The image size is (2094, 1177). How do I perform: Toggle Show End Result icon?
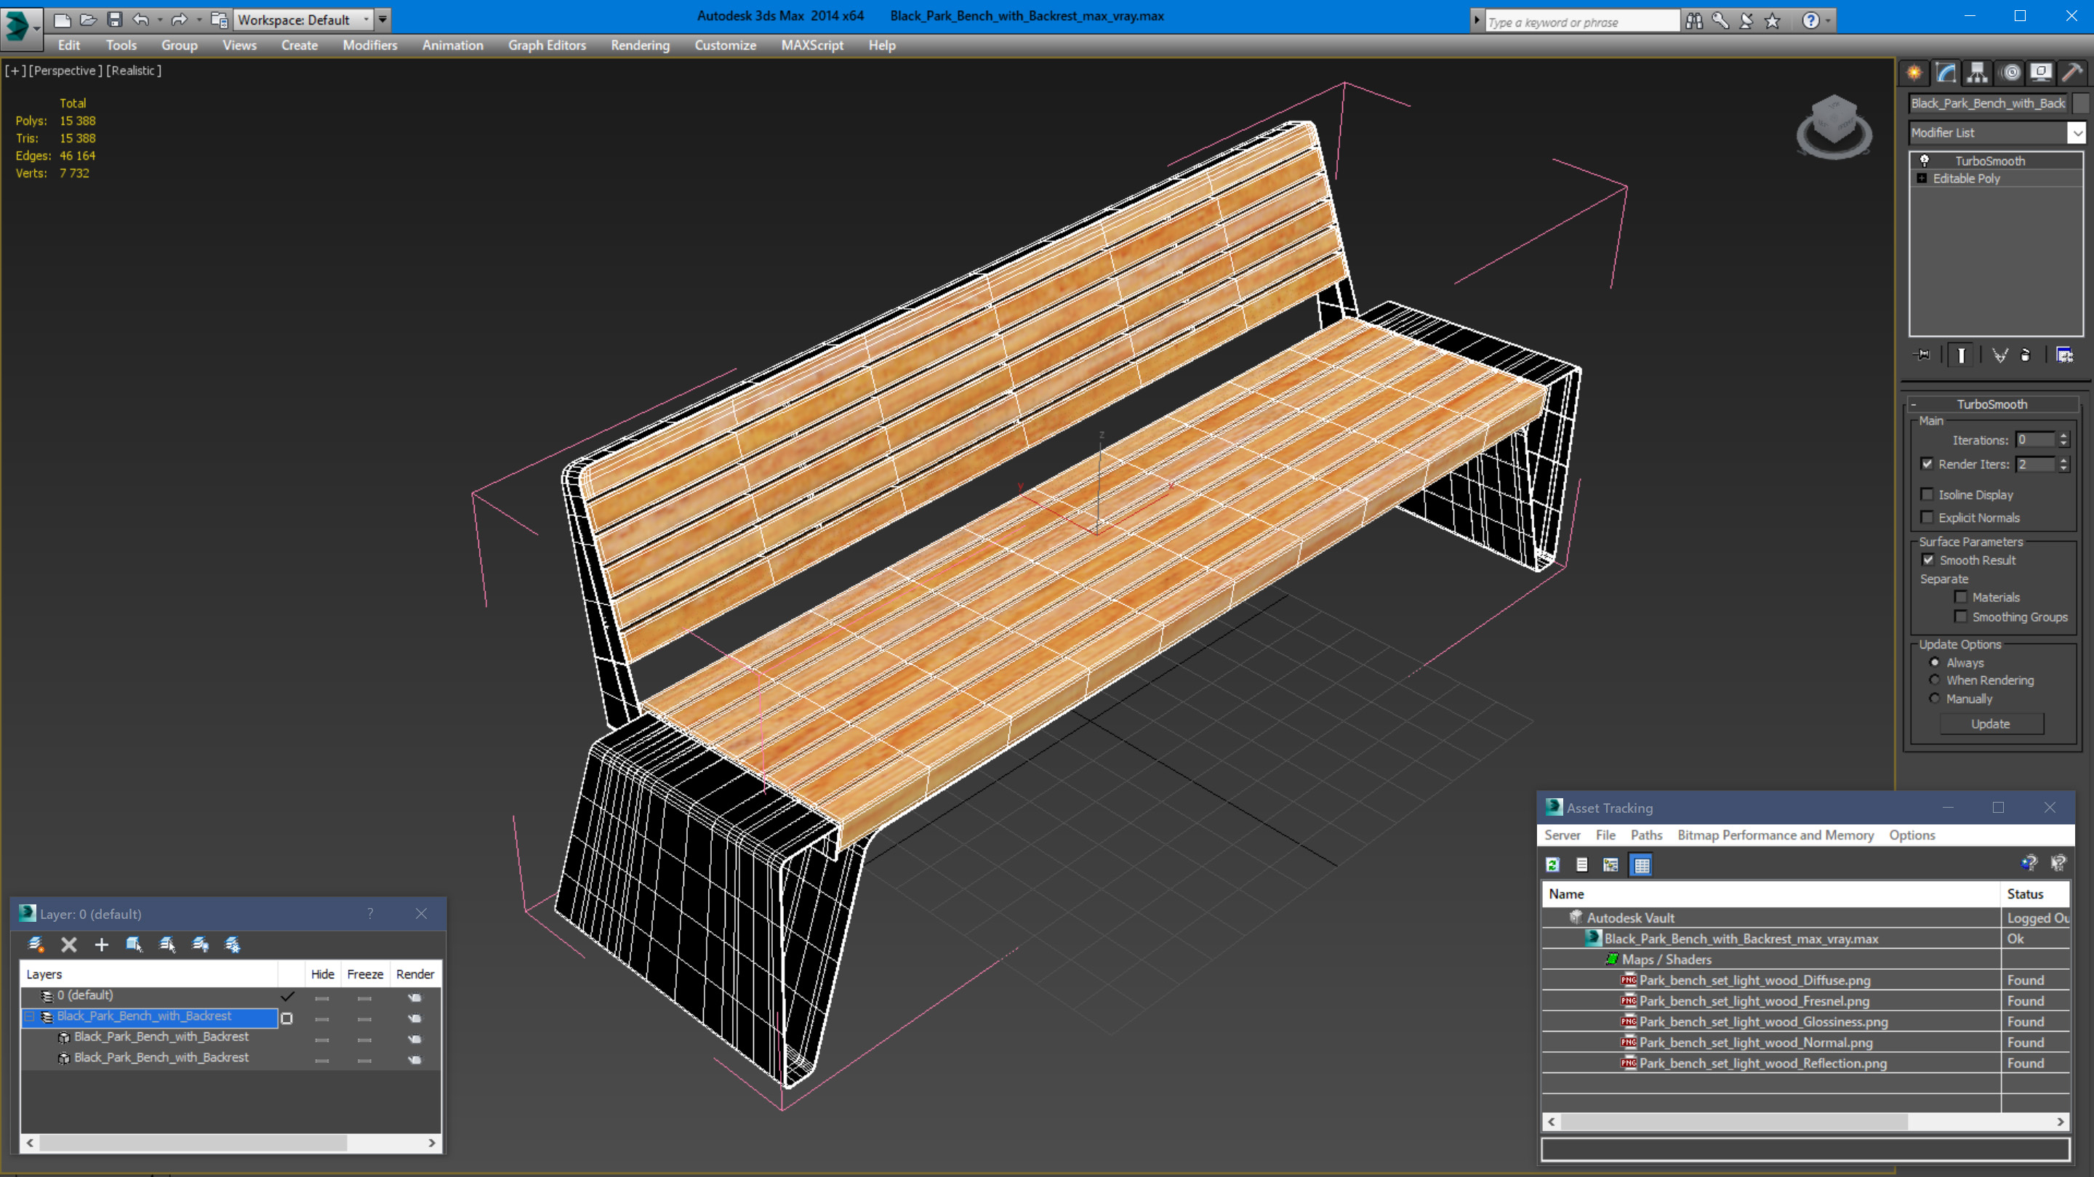[1961, 355]
